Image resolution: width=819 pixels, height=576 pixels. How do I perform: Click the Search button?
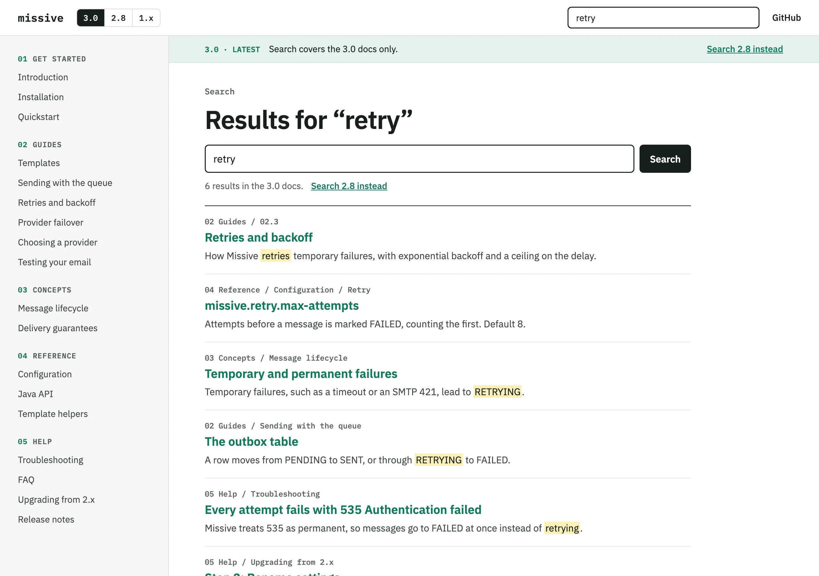pyautogui.click(x=665, y=159)
